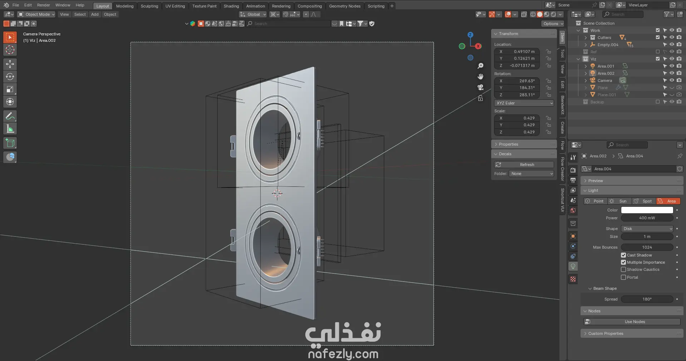Choose the Select Box tool

click(10, 37)
